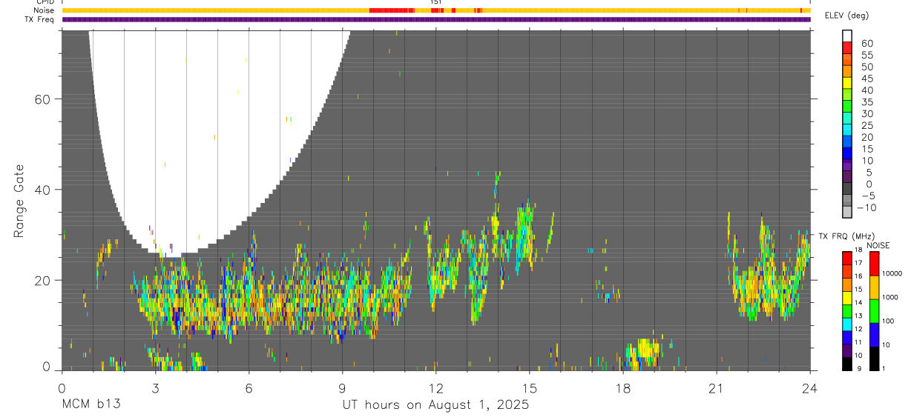Click the purple TX Freq strip above the plot
The image size is (911, 420).
(435, 19)
